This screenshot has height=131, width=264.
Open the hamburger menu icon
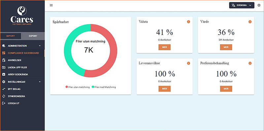point(51,5)
